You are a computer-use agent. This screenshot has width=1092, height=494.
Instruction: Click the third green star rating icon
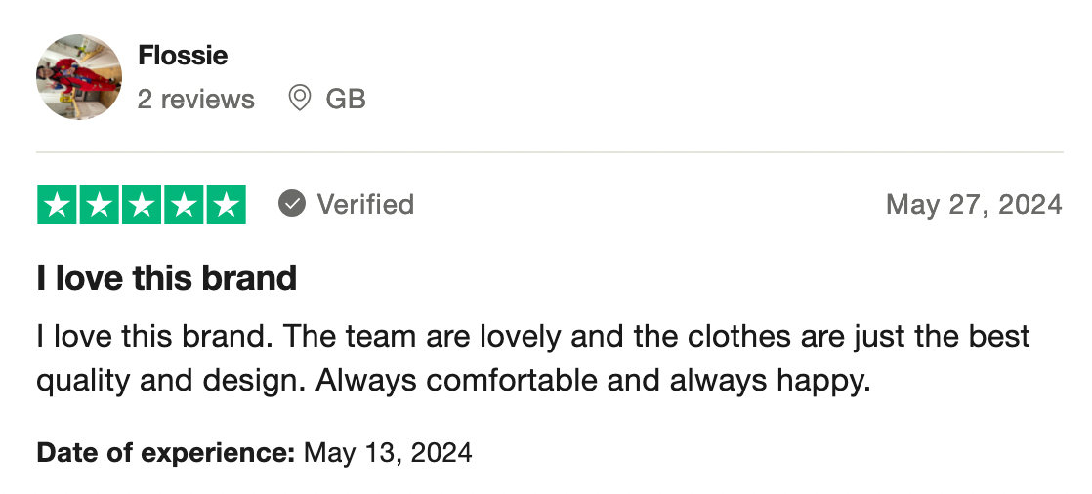coord(142,204)
